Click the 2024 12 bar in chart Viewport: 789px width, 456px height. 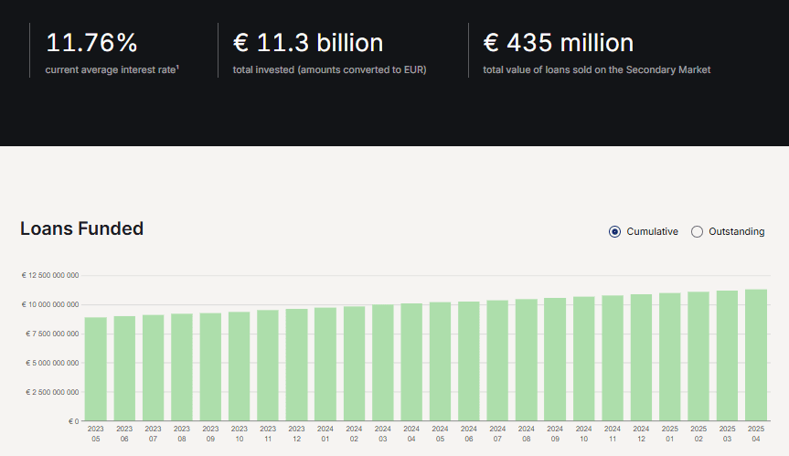coord(641,358)
